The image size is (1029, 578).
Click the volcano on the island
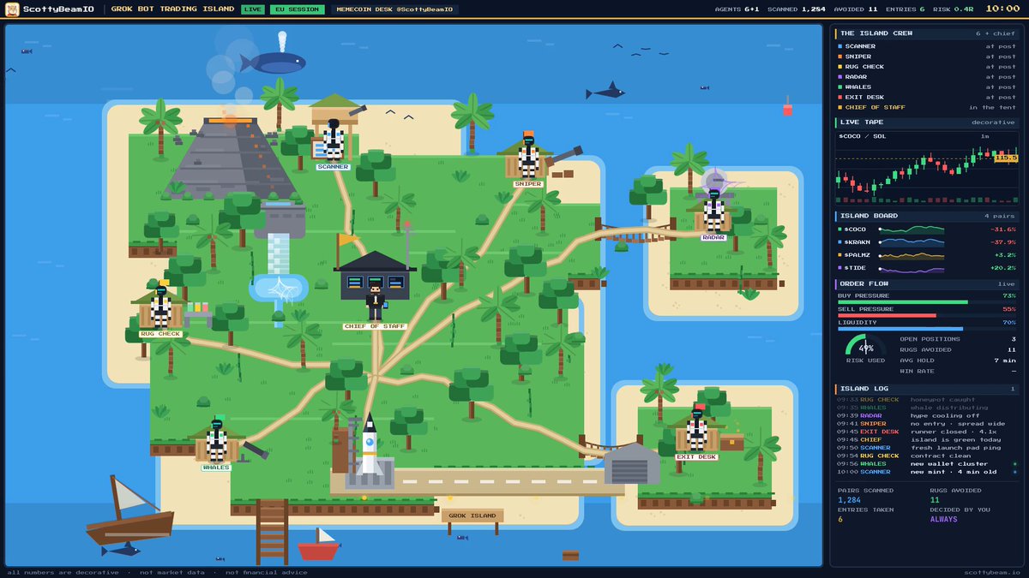pos(231,157)
